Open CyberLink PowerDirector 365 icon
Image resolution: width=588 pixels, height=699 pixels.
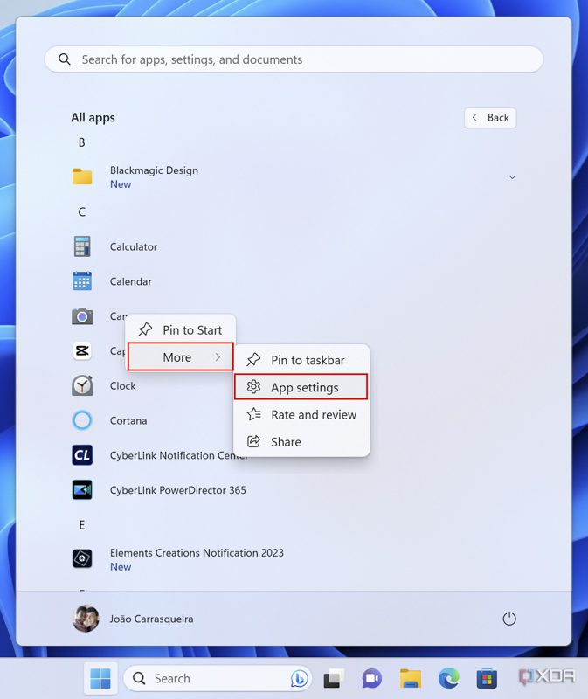(82, 490)
